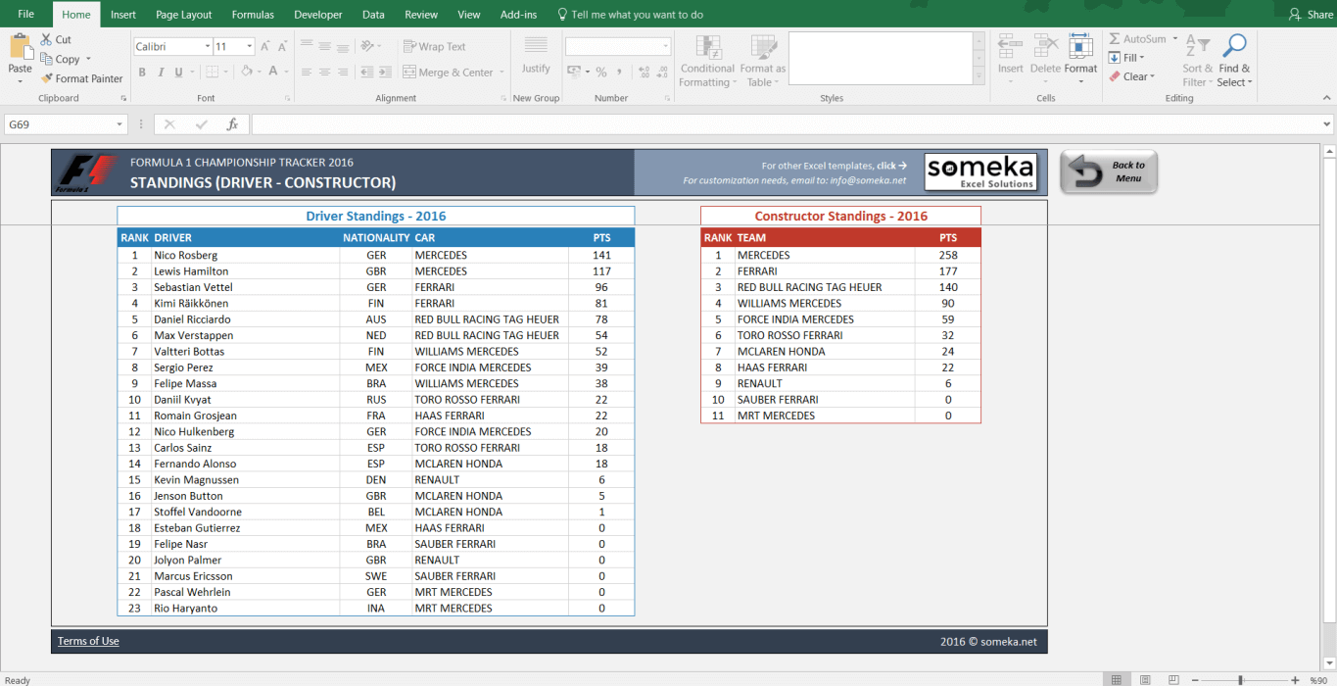Click Decrease Font Size icon
Viewport: 1337px width, 686px height.
coord(283,47)
